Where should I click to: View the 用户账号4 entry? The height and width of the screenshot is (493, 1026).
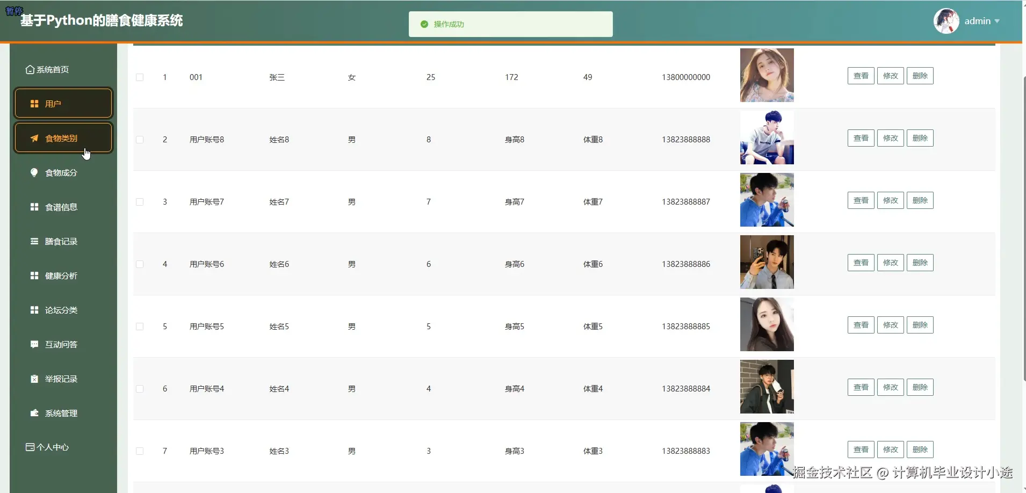861,387
